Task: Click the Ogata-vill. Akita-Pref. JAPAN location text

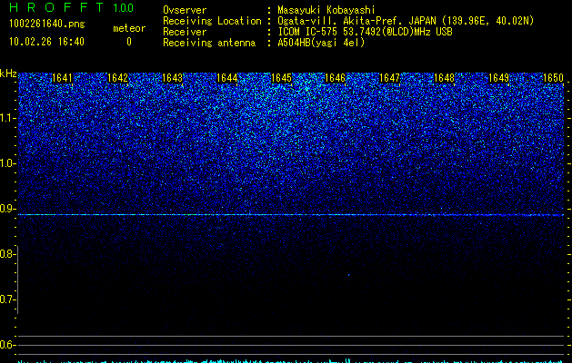Action: 406,21
